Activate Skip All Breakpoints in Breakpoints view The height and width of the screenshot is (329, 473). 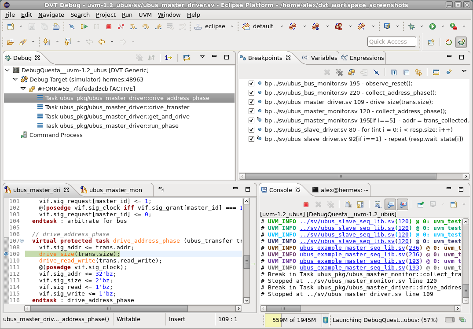pos(377,72)
